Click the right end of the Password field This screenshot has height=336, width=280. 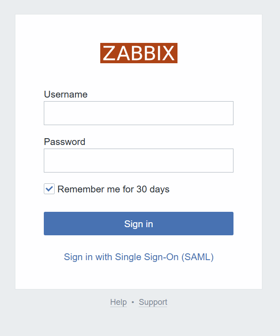(226, 160)
